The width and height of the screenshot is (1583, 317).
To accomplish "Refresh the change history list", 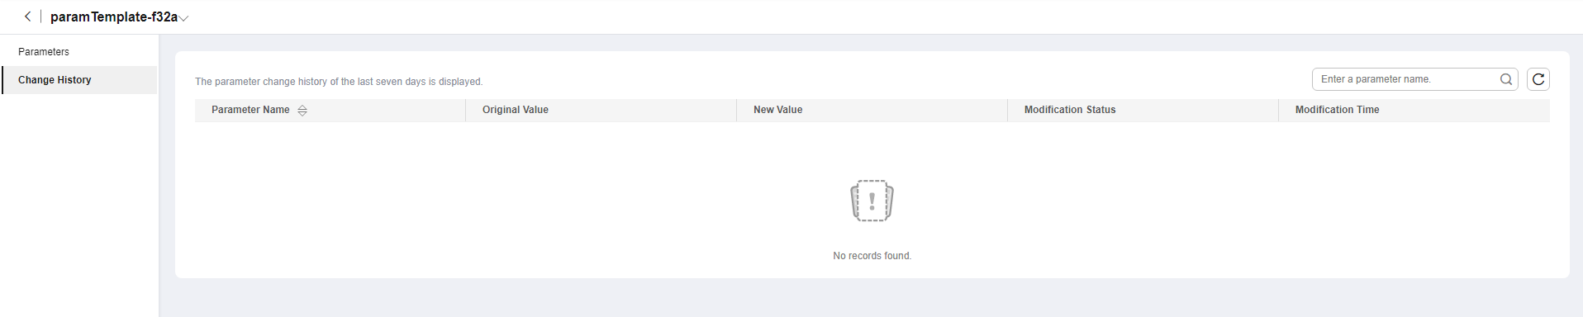I will click(1538, 79).
